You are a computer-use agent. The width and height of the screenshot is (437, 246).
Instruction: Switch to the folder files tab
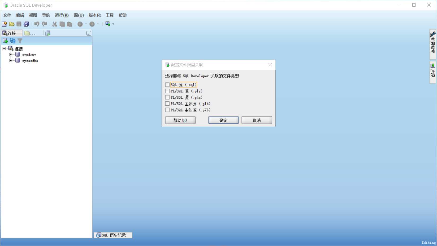[30, 33]
